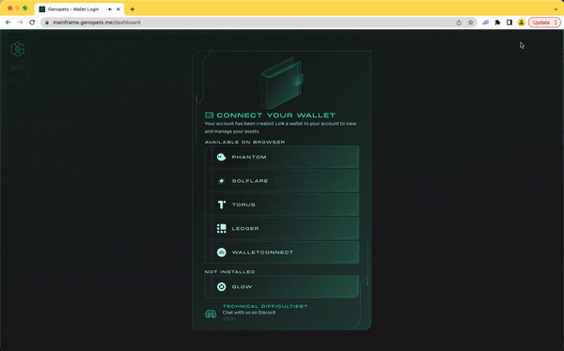Image resolution: width=564 pixels, height=351 pixels.
Task: Click the tab audio indicator icon
Action: [x=110, y=9]
